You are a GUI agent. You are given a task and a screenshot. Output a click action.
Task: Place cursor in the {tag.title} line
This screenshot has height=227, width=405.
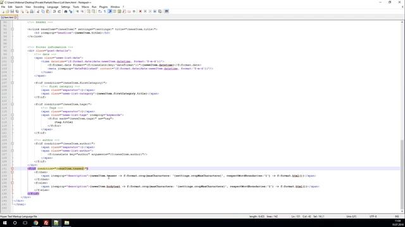click(64, 122)
